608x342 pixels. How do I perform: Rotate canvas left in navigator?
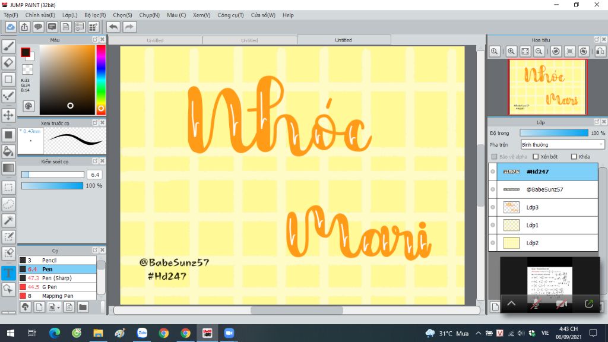click(x=556, y=51)
